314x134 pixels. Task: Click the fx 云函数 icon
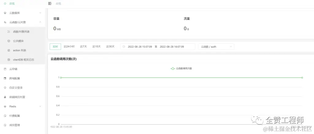(5, 22)
